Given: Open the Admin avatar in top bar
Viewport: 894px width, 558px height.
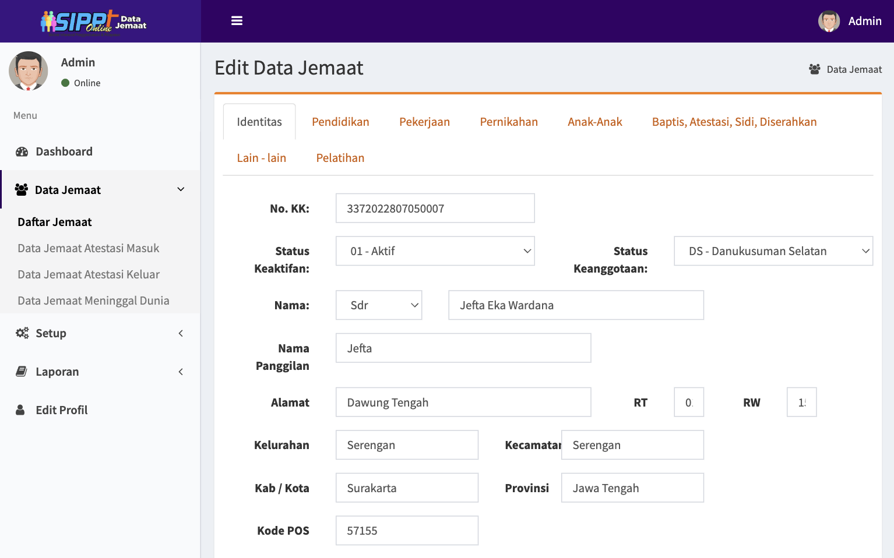Looking at the screenshot, I should (829, 21).
